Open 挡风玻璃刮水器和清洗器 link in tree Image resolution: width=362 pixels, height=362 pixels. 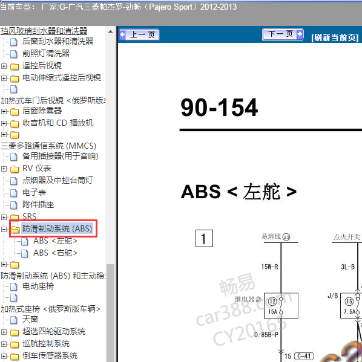coord(44,31)
